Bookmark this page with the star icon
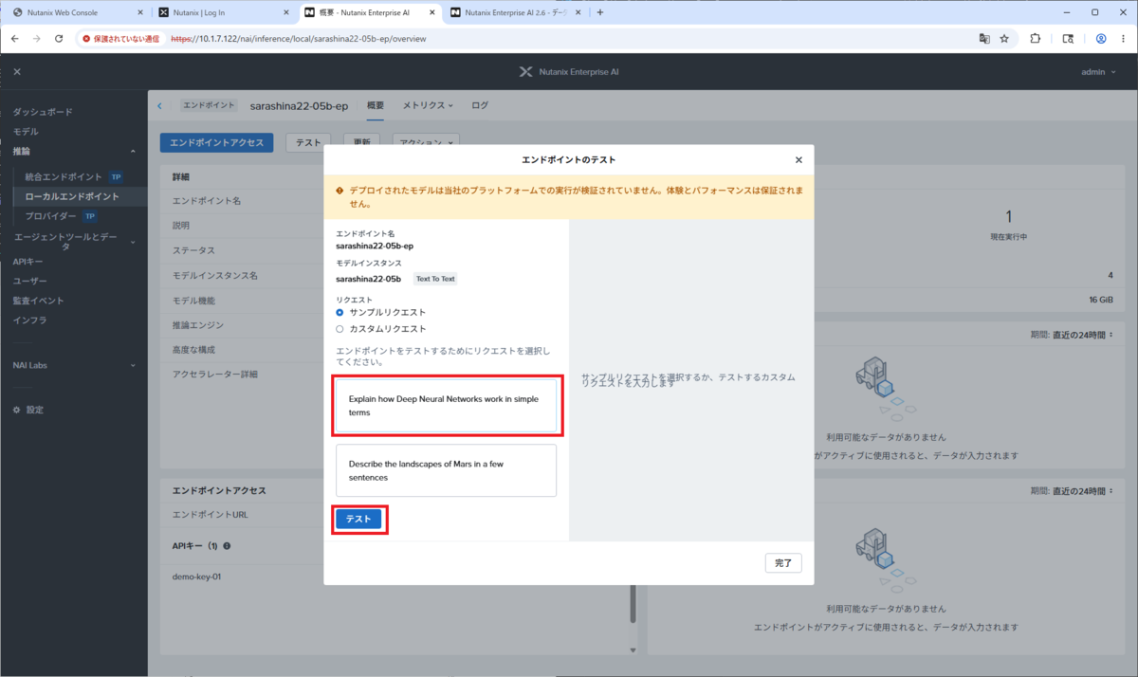 [x=1004, y=39]
